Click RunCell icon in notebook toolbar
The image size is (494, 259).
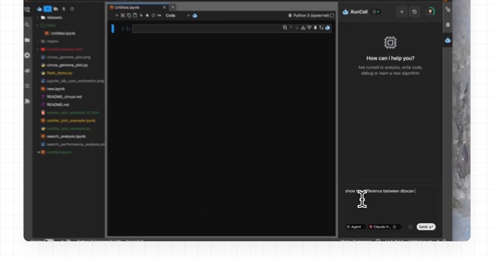[x=195, y=15]
